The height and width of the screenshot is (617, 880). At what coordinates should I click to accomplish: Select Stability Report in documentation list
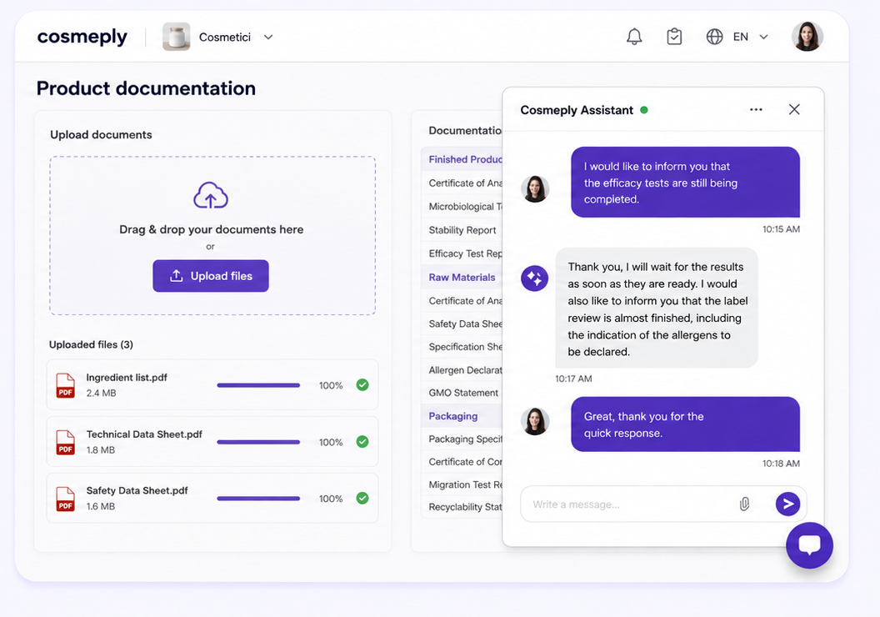(462, 230)
